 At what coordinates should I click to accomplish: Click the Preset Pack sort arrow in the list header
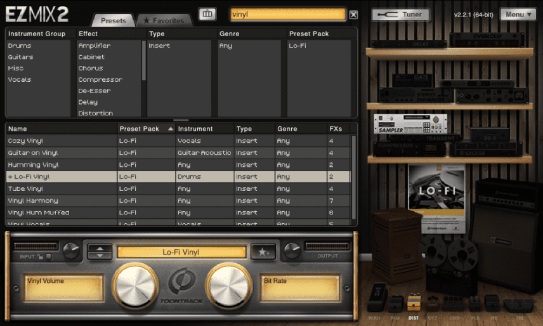point(171,129)
